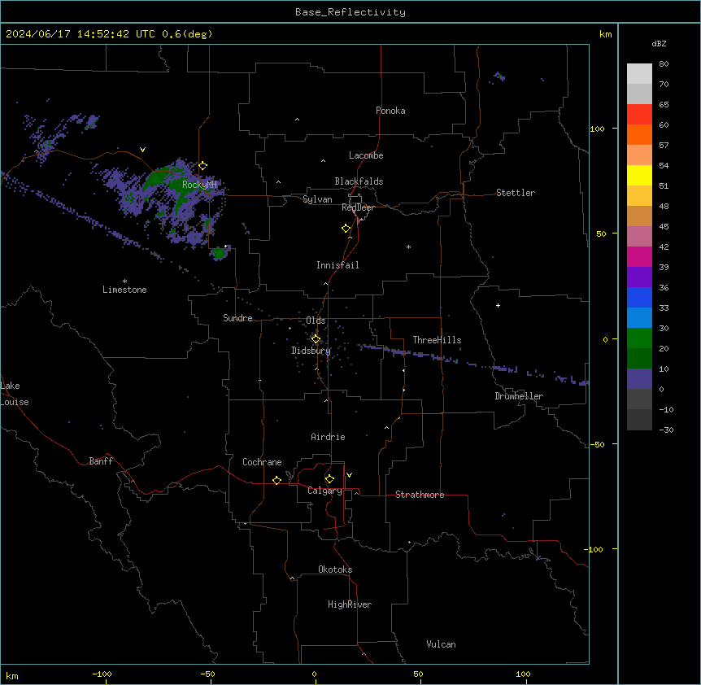701x685 pixels.
Task: Pick the red 60-65 dBZ legend swatch
Action: [x=639, y=115]
